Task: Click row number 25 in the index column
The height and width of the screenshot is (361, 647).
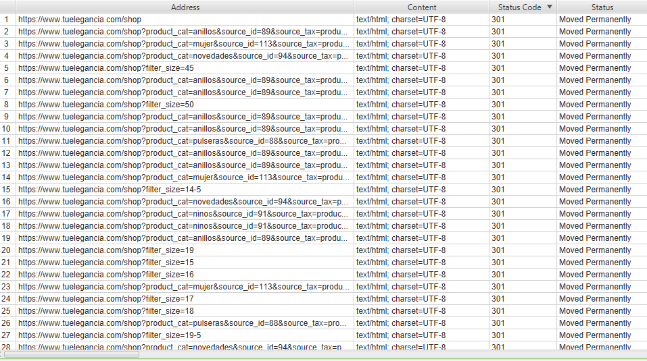Action: (x=6, y=311)
